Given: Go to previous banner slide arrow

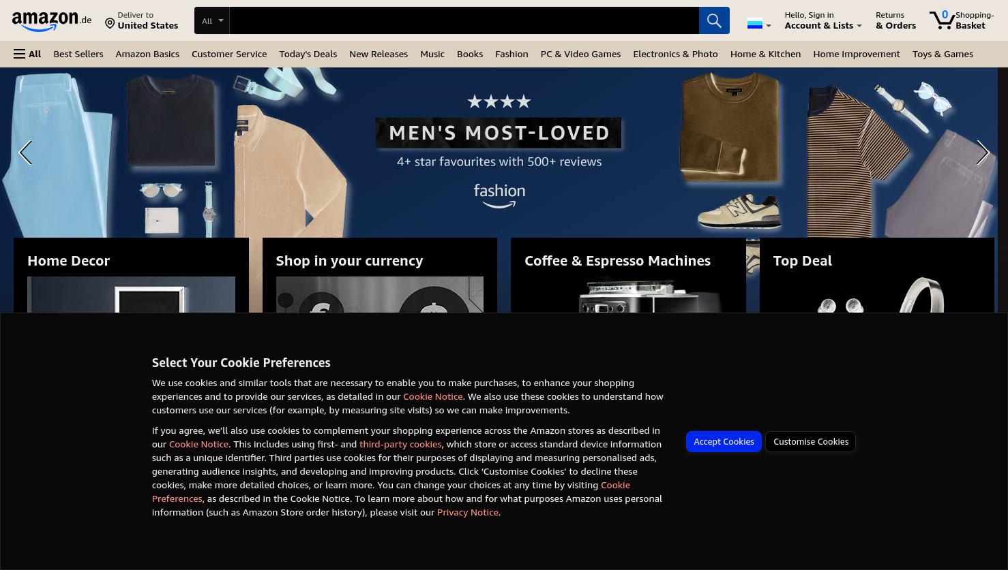Looking at the screenshot, I should (x=25, y=153).
